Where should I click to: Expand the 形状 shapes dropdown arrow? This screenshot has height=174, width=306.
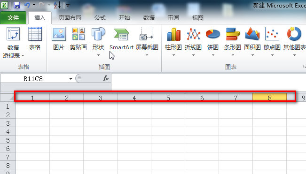tap(98, 55)
